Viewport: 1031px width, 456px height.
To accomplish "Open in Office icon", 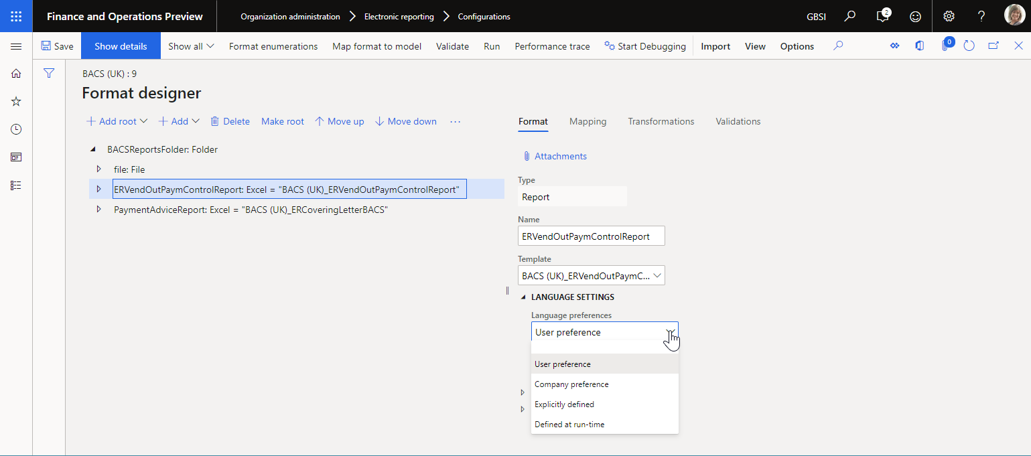I will click(x=920, y=46).
